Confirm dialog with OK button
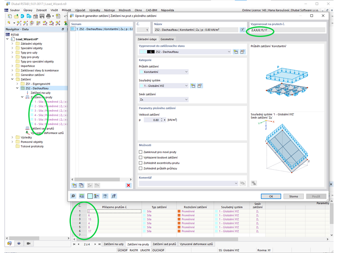 pos(271,196)
